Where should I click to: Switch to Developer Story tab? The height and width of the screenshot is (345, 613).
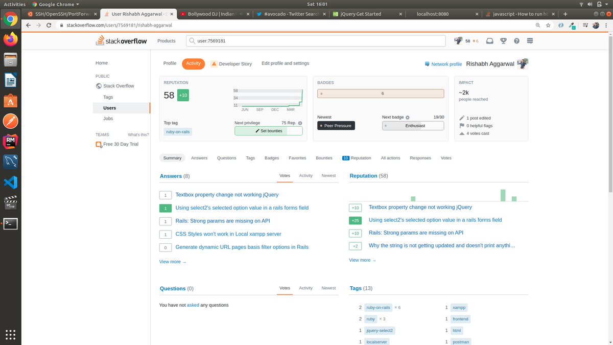click(231, 64)
